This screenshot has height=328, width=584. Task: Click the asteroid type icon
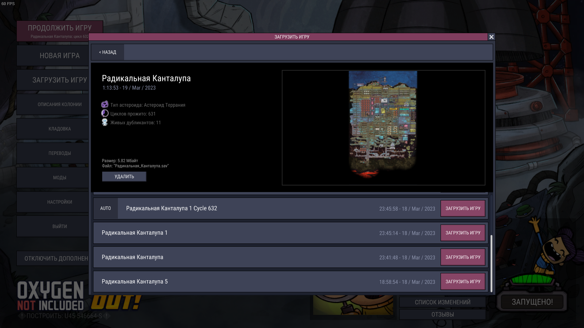pyautogui.click(x=105, y=105)
